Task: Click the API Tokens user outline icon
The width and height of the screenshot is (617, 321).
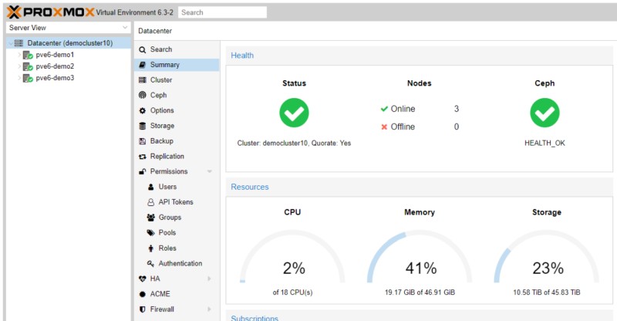Action: (150, 202)
